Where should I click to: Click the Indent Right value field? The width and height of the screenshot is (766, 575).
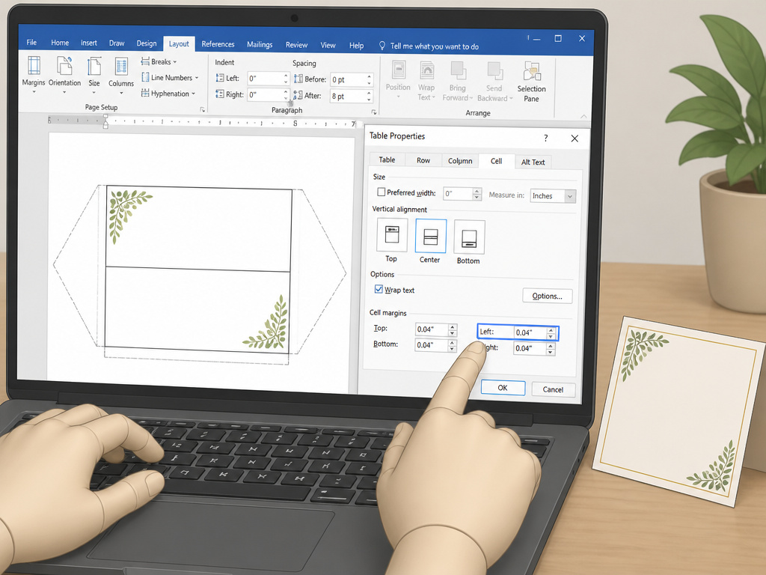tap(264, 94)
